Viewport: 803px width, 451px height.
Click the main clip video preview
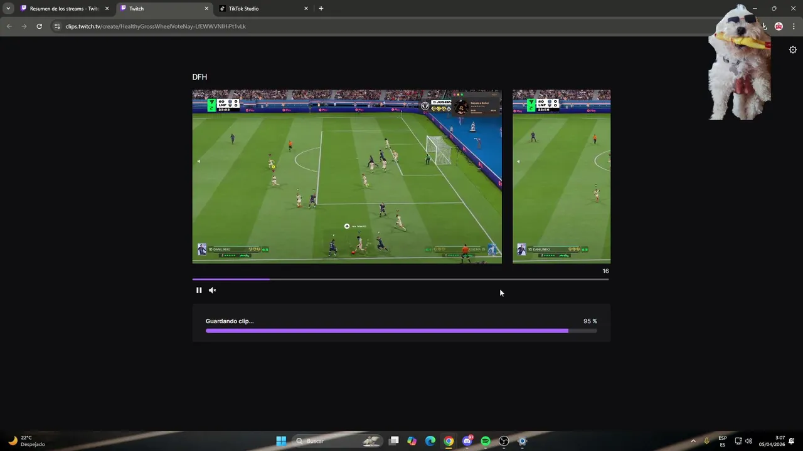click(x=347, y=176)
